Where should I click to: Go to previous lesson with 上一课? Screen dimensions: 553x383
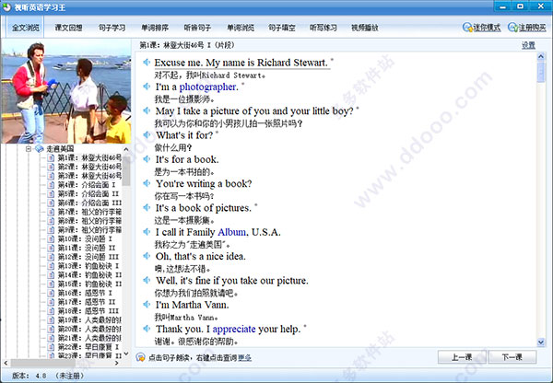(462, 357)
